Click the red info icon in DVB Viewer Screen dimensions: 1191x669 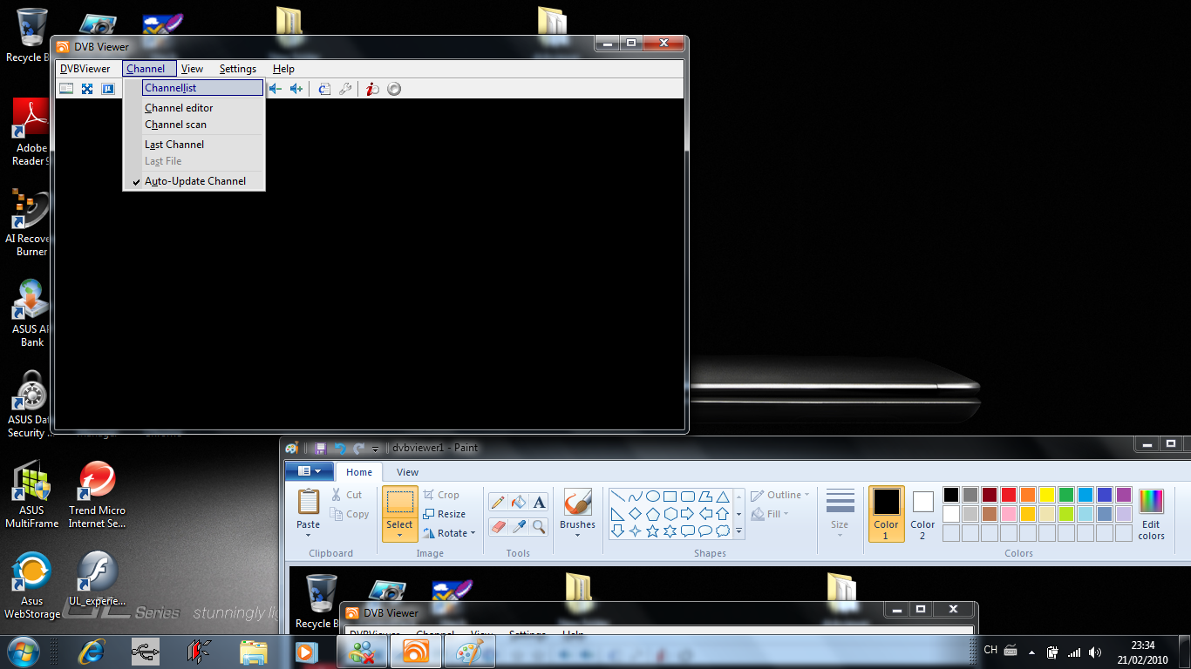372,89
